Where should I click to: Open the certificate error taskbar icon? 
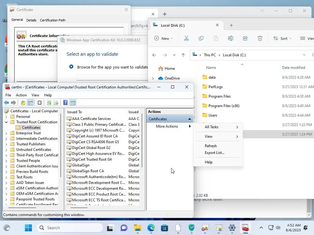click(205, 228)
